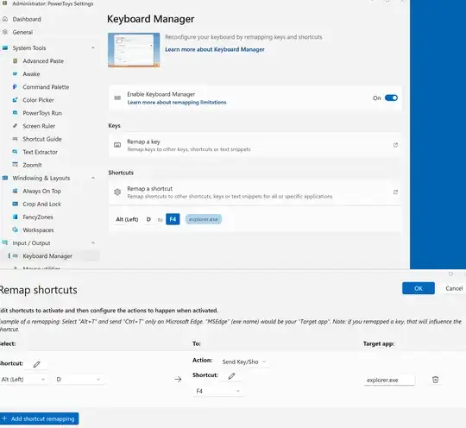466x428 pixels.
Task: Open Advanced Paste settings
Action: tap(43, 61)
